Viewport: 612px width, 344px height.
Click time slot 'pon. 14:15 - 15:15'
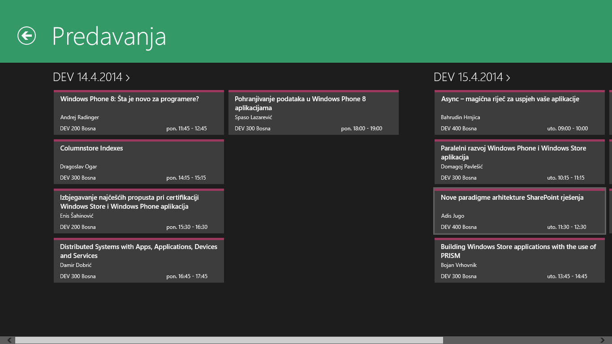[186, 178]
